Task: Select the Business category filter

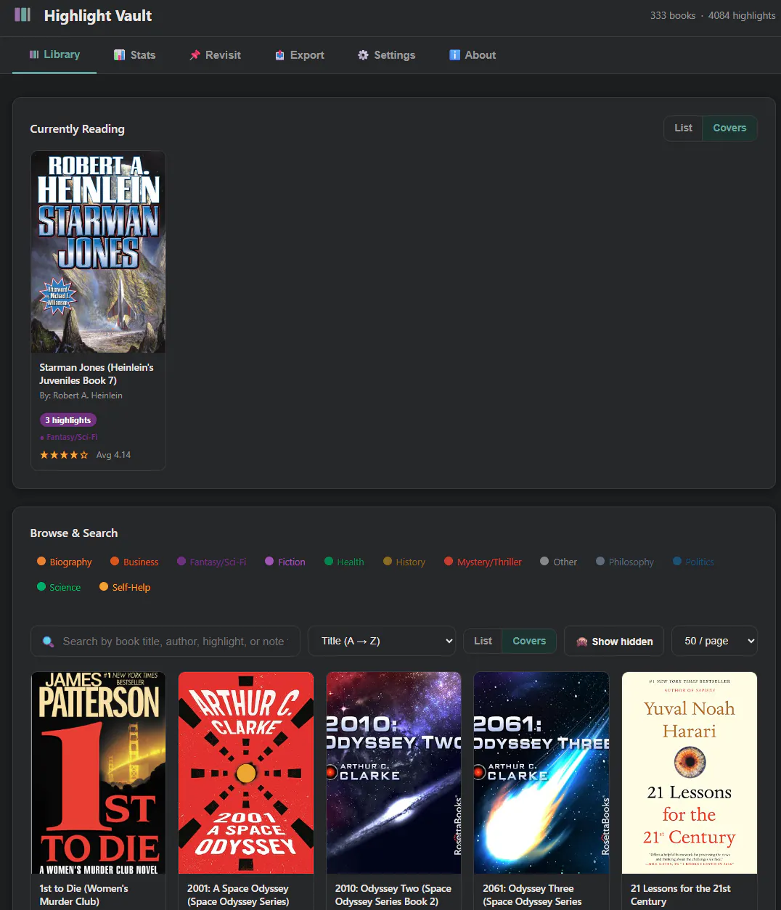Action: pyautogui.click(x=134, y=562)
